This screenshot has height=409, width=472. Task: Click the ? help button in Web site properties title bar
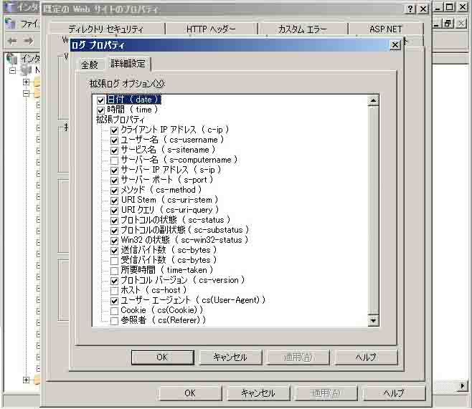point(410,9)
